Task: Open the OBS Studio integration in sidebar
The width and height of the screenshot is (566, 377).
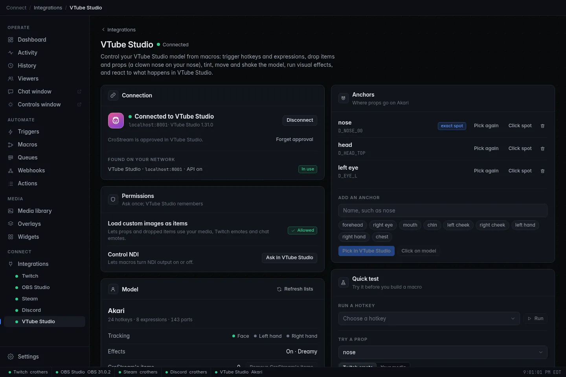Action: tap(44, 287)
